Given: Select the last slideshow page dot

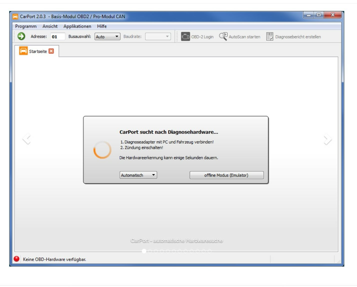Looking at the screenshot, I should pos(209,251).
